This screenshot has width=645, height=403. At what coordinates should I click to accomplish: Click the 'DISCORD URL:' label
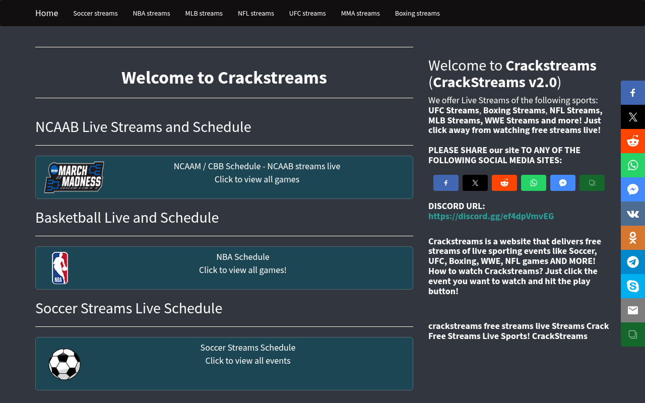pos(457,206)
